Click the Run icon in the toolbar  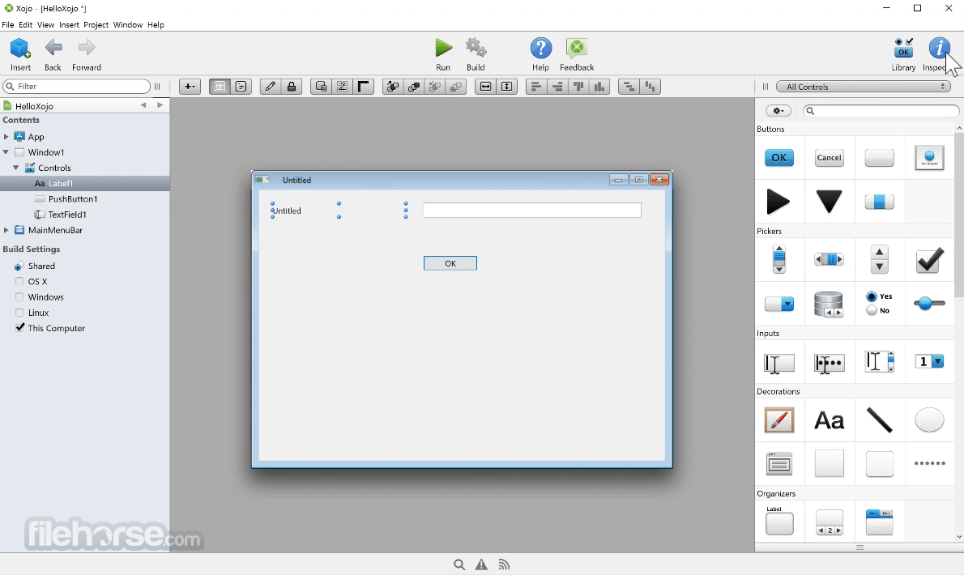[x=443, y=49]
